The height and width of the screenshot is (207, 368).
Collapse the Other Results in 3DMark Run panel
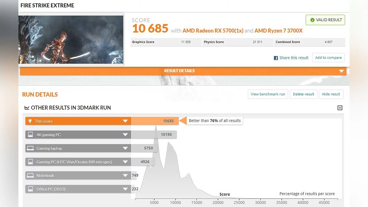coord(339,108)
